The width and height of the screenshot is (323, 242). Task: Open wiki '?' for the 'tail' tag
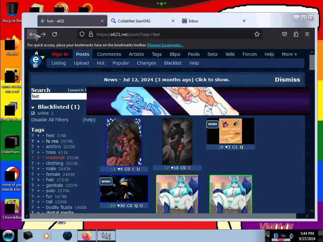pos(32,202)
